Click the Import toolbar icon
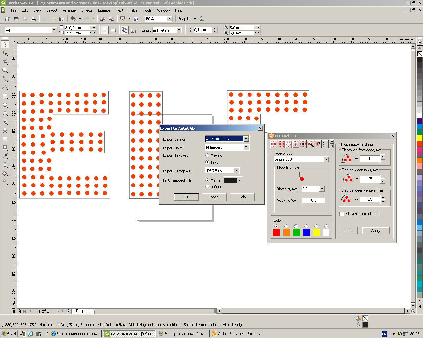 click(103, 19)
